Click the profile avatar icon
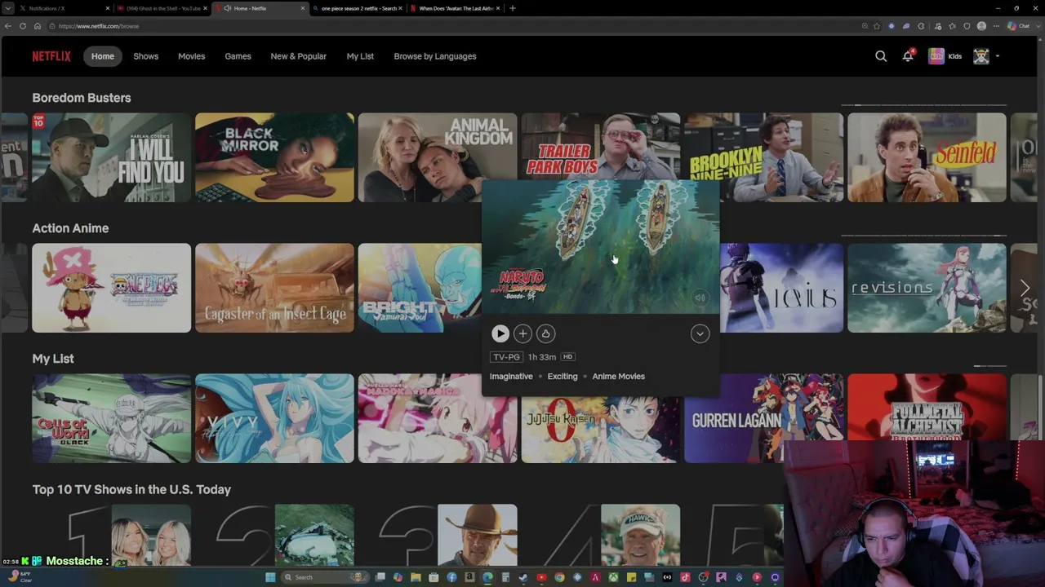The width and height of the screenshot is (1045, 587). [981, 56]
